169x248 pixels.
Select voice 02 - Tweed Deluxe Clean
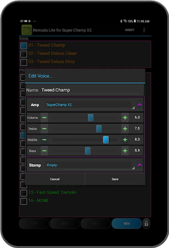click(x=53, y=53)
